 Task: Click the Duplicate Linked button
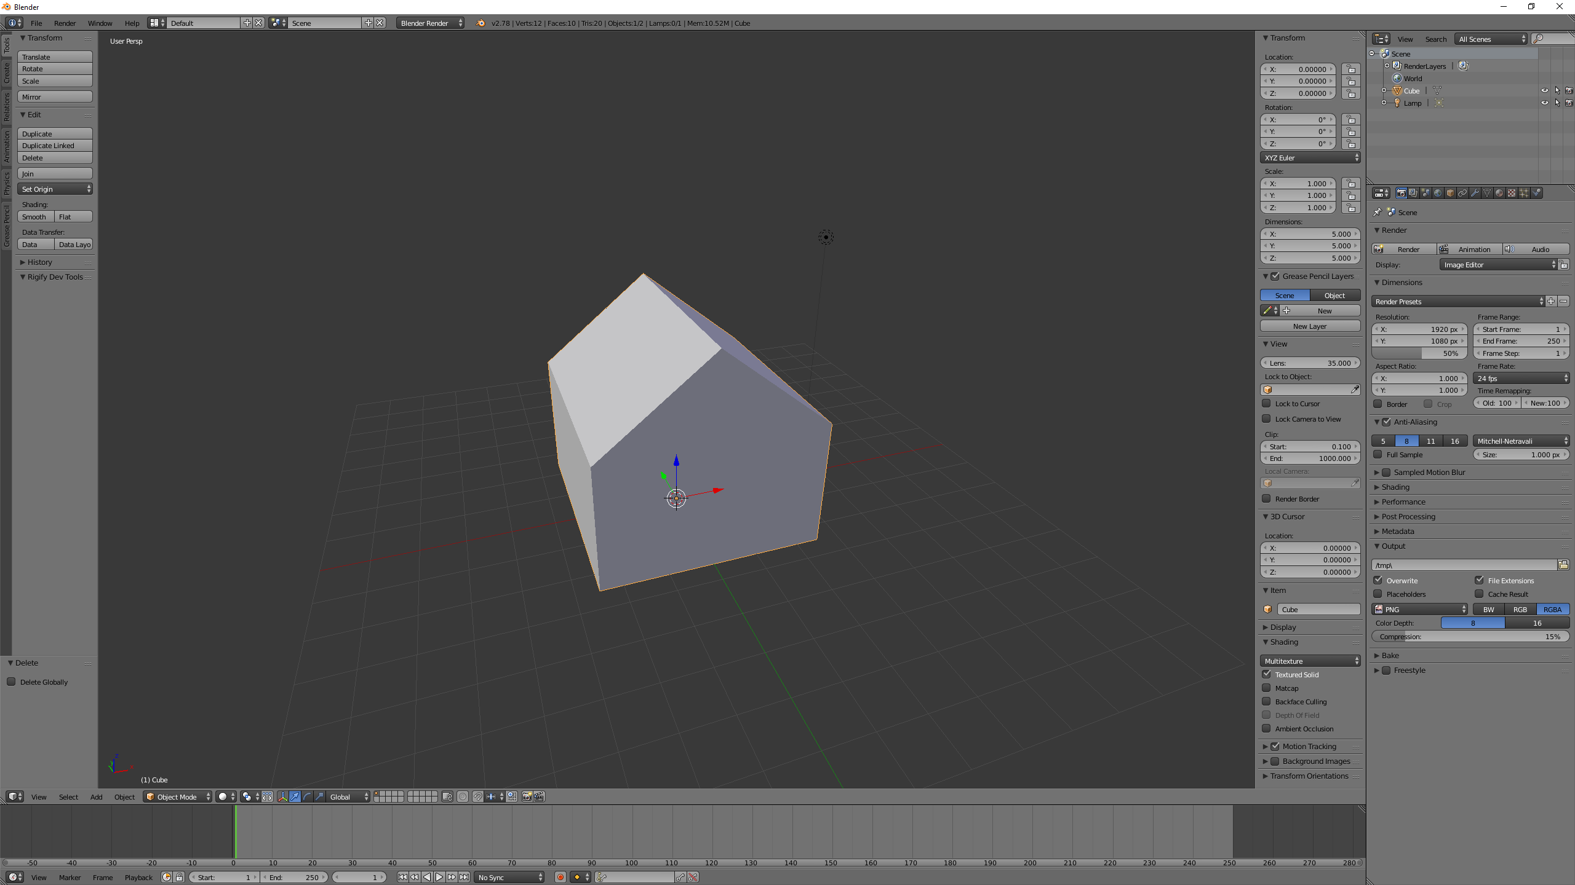pyautogui.click(x=55, y=146)
